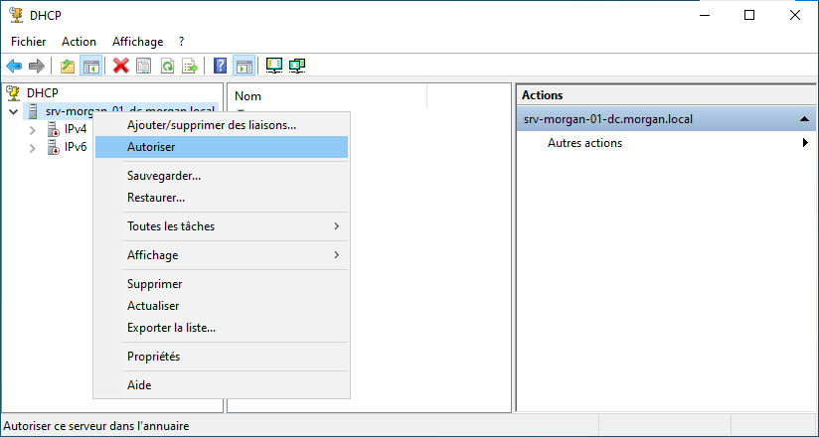Toggle the Actions pane toolbar icon

pyautogui.click(x=244, y=67)
